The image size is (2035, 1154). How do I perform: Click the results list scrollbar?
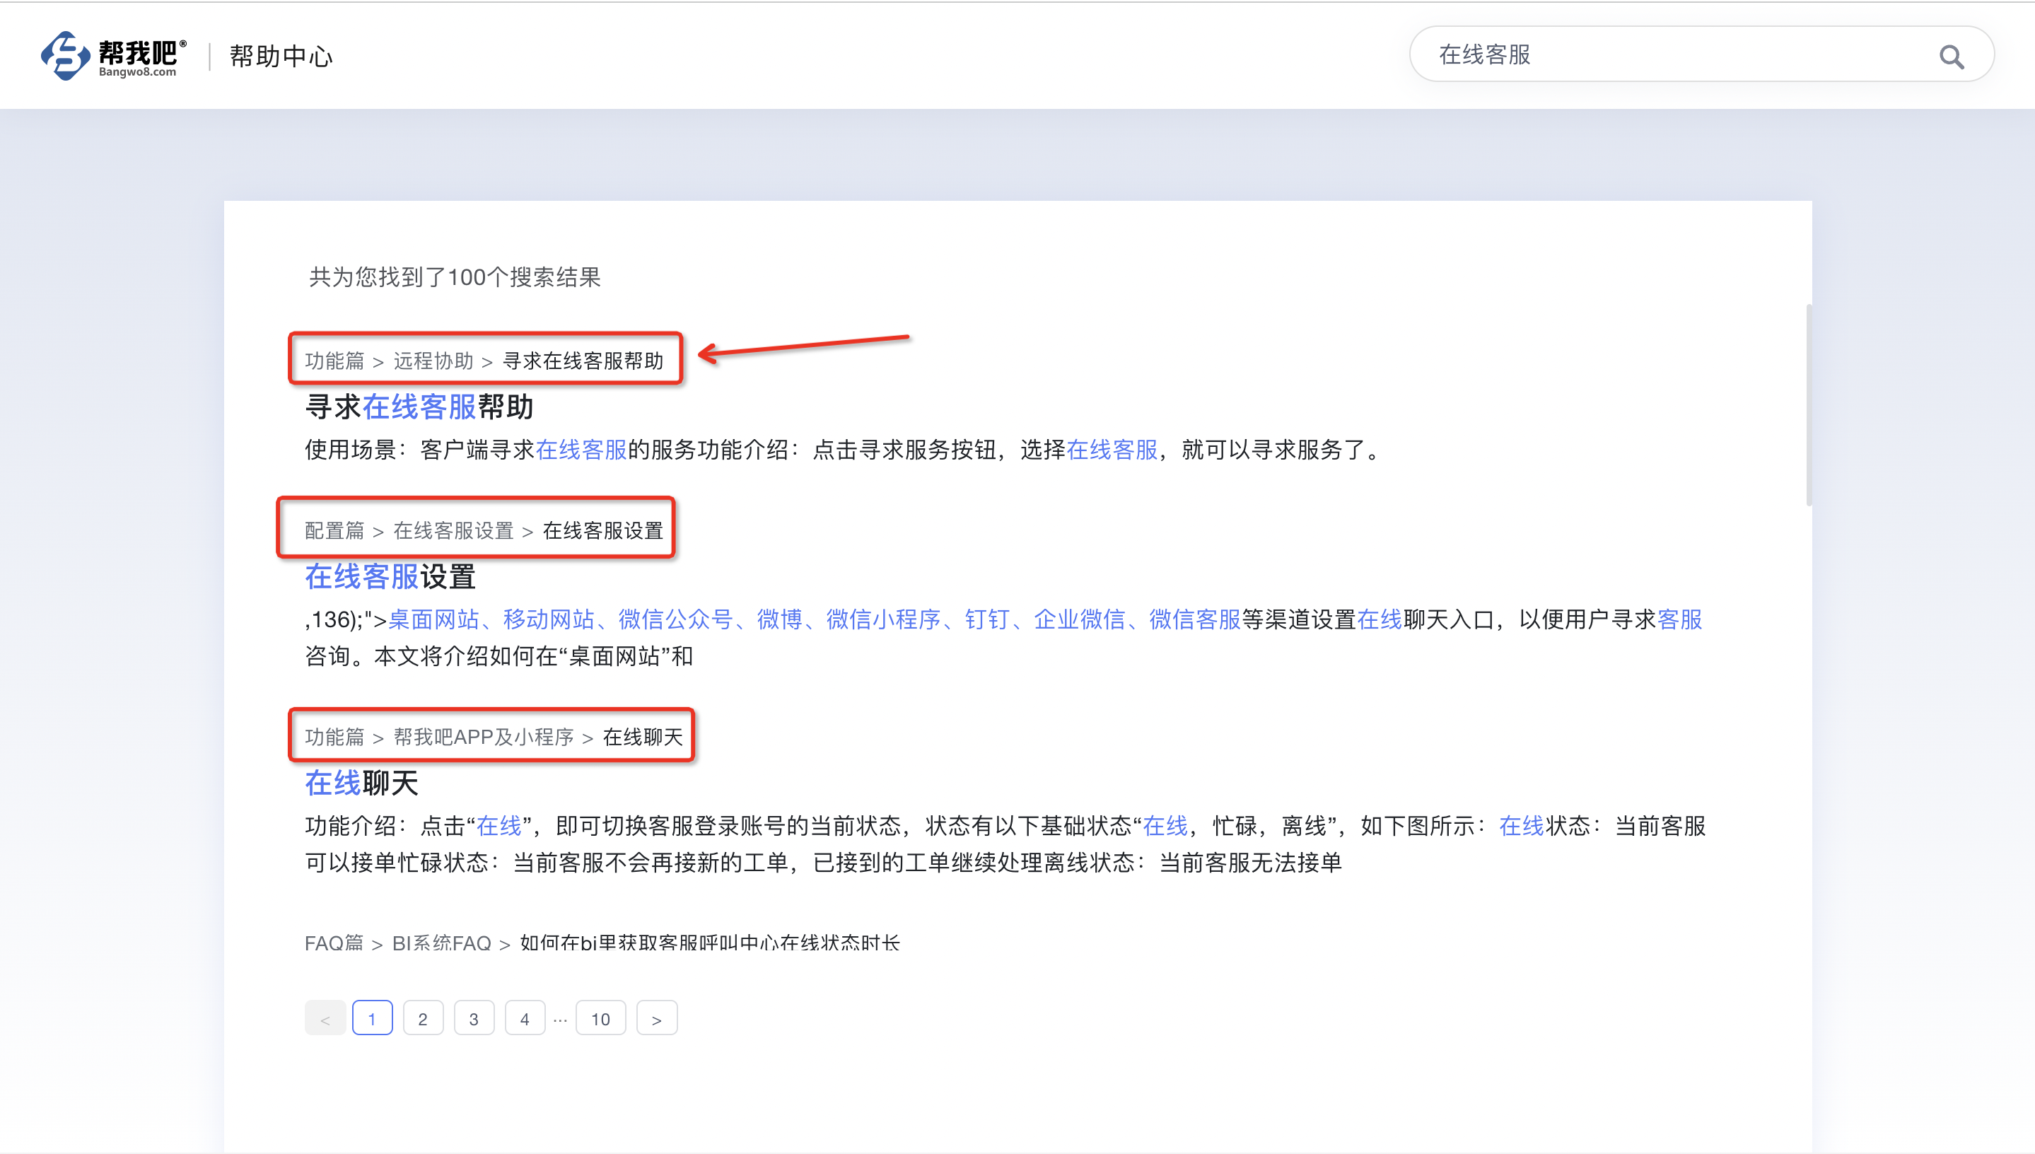click(x=1808, y=404)
